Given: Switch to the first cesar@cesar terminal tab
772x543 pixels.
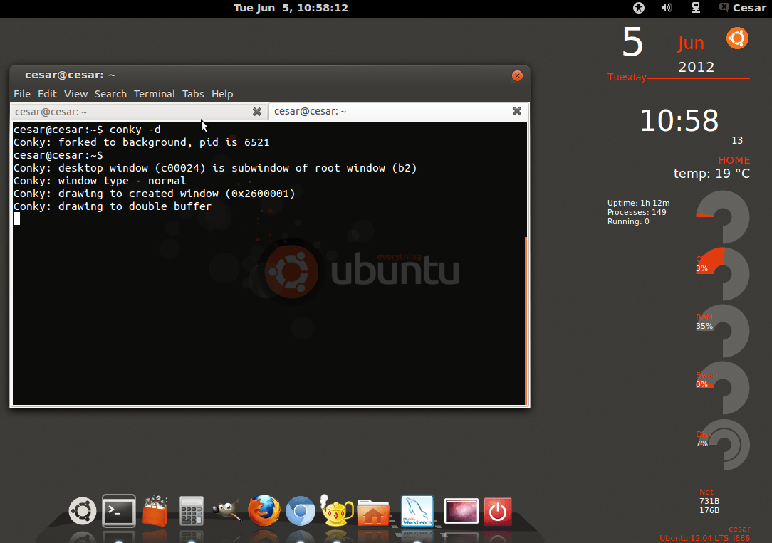Looking at the screenshot, I should pyautogui.click(x=128, y=112).
